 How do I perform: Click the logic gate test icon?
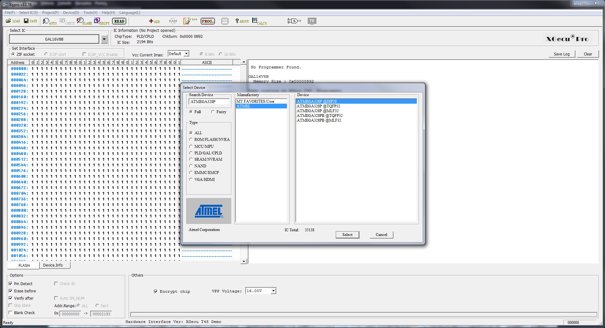(294, 21)
